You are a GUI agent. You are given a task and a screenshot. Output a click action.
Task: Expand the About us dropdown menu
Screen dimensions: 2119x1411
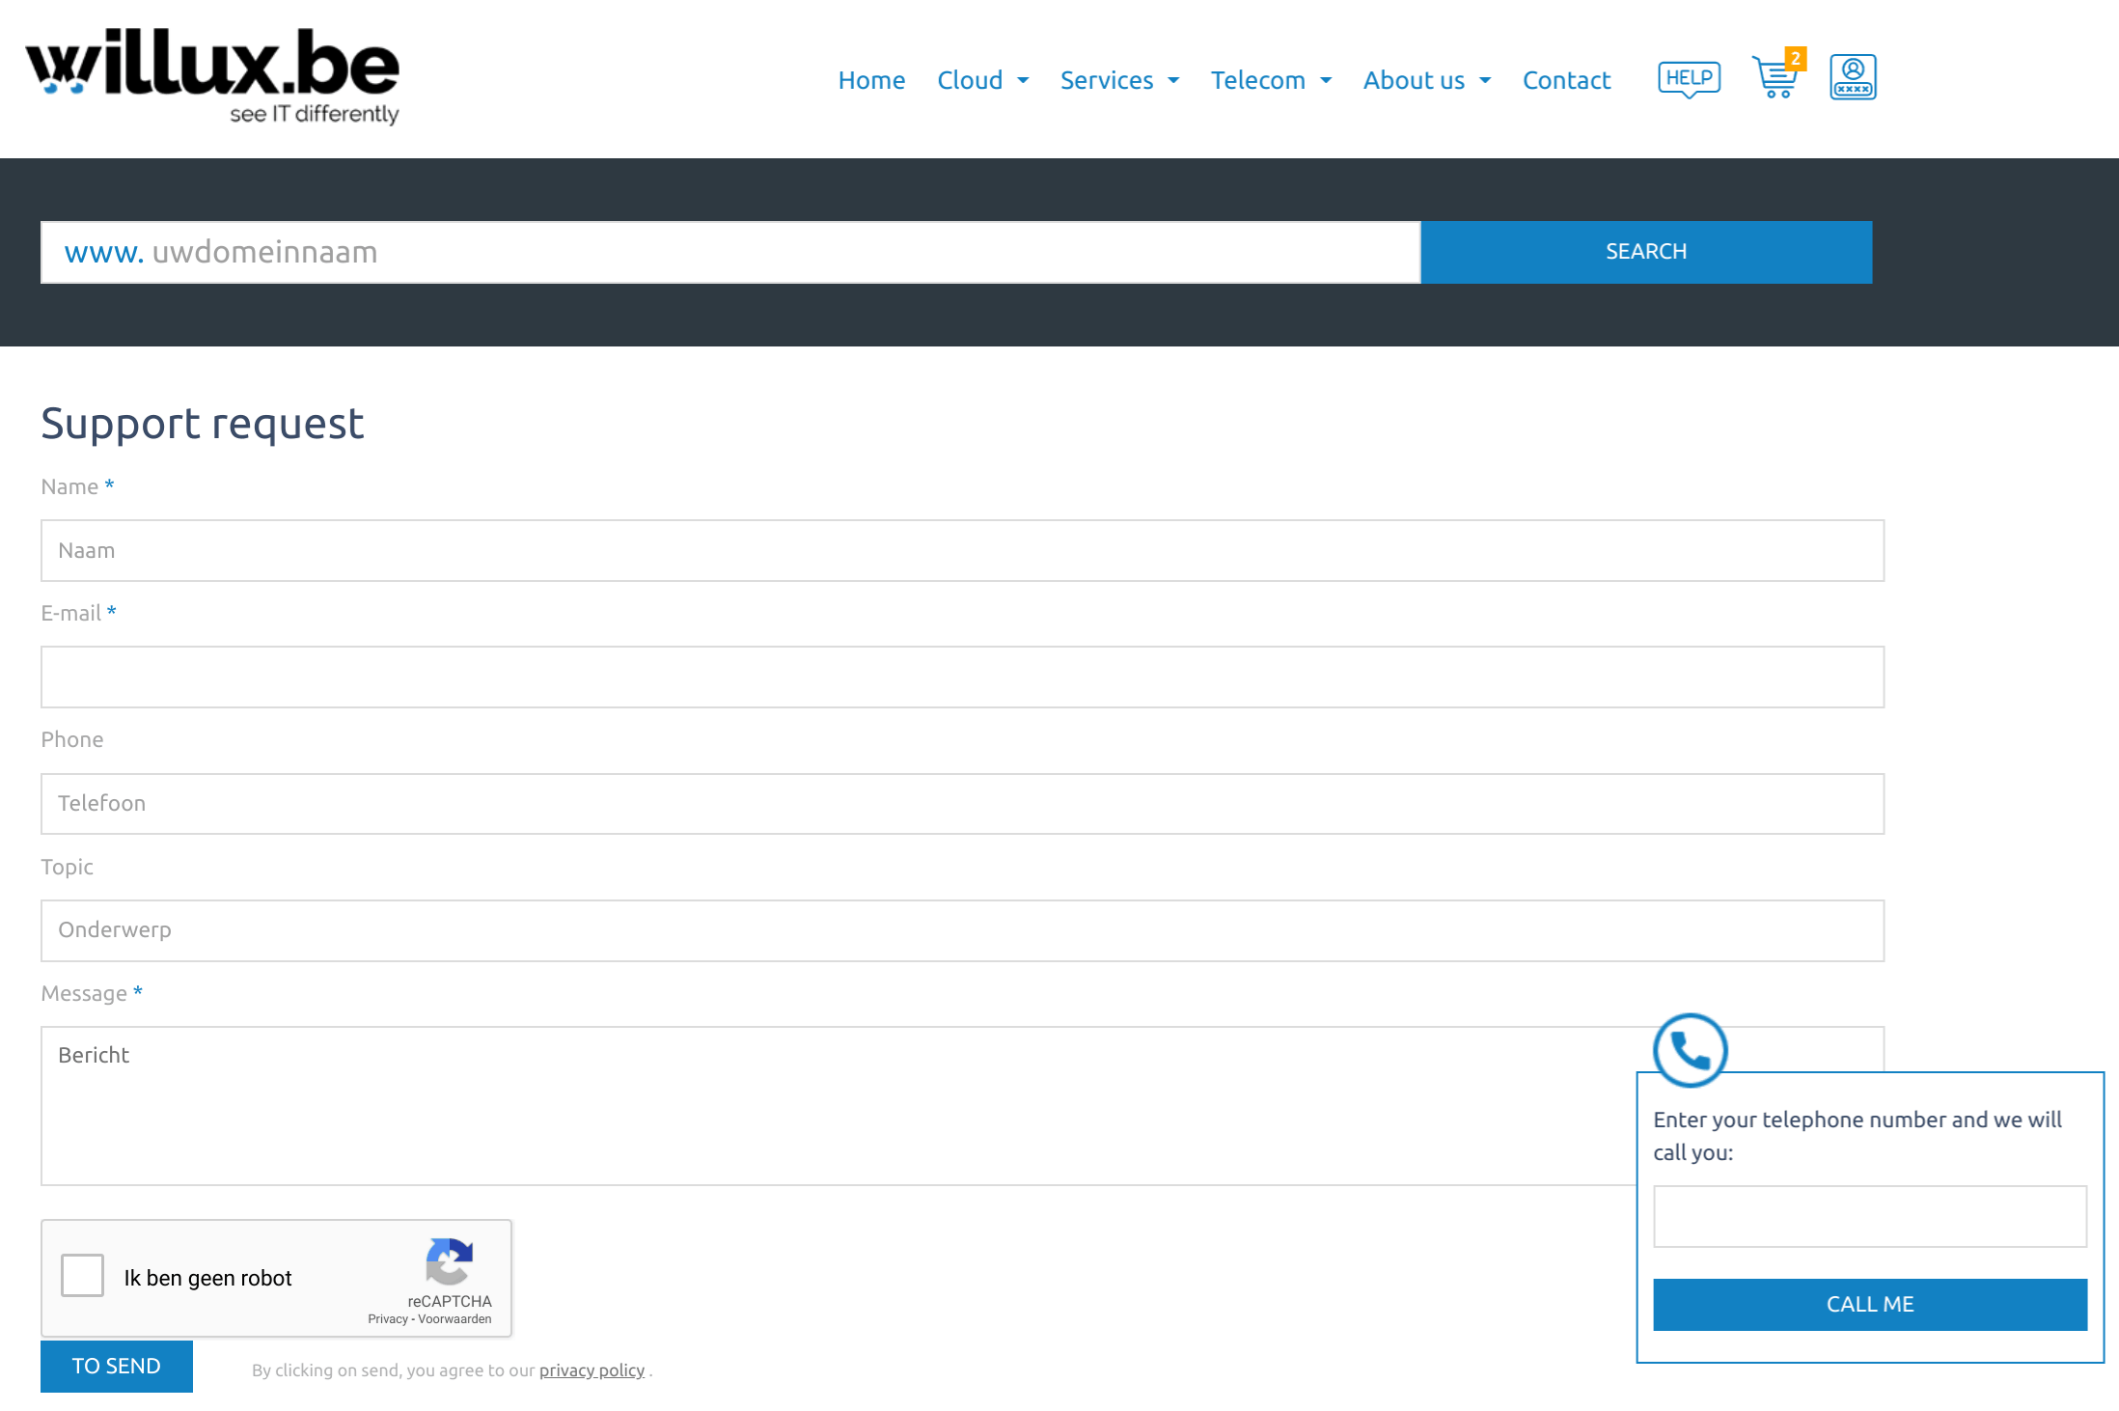pyautogui.click(x=1426, y=79)
